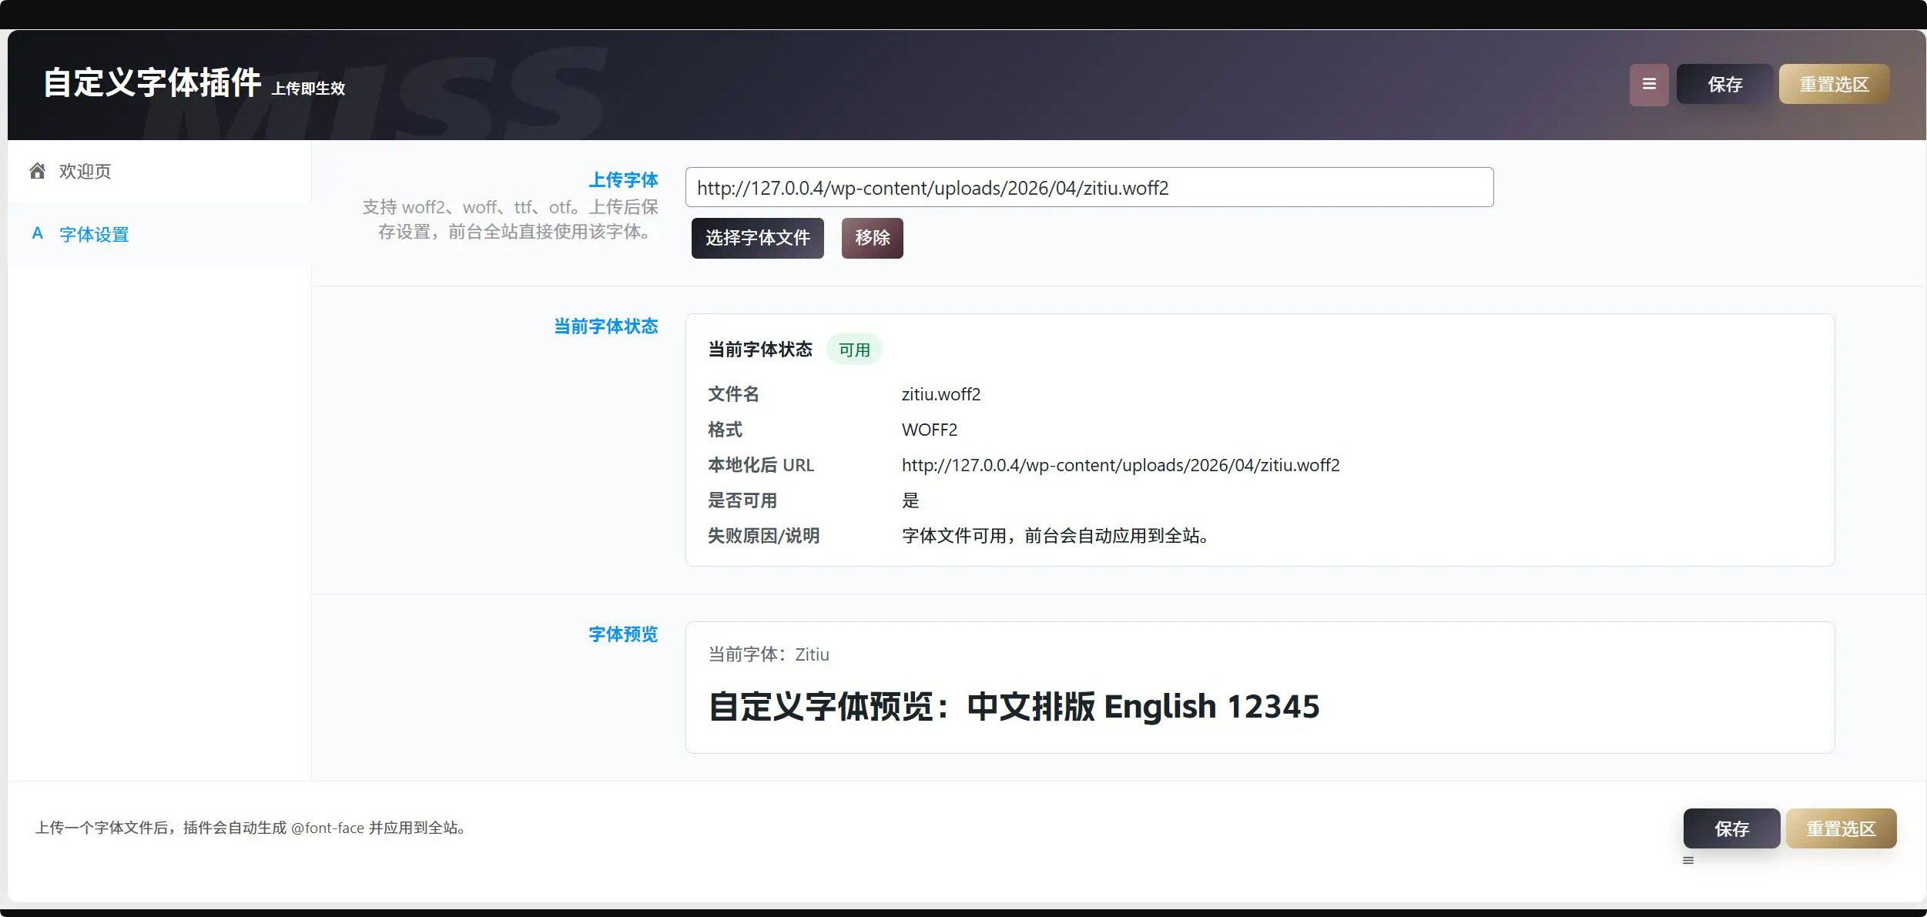Click the 格式 row label
The height and width of the screenshot is (917, 1927).
(x=725, y=430)
